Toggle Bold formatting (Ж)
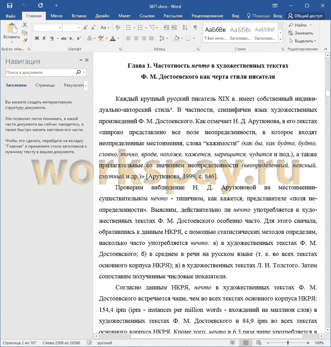The width and height of the screenshot is (331, 347). [x=37, y=38]
